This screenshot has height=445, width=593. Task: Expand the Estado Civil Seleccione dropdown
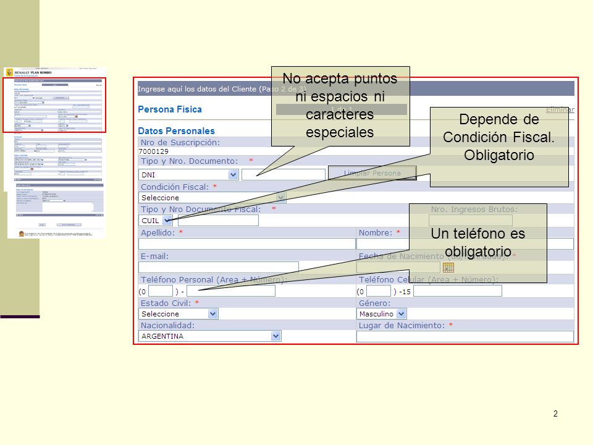pyautogui.click(x=178, y=314)
